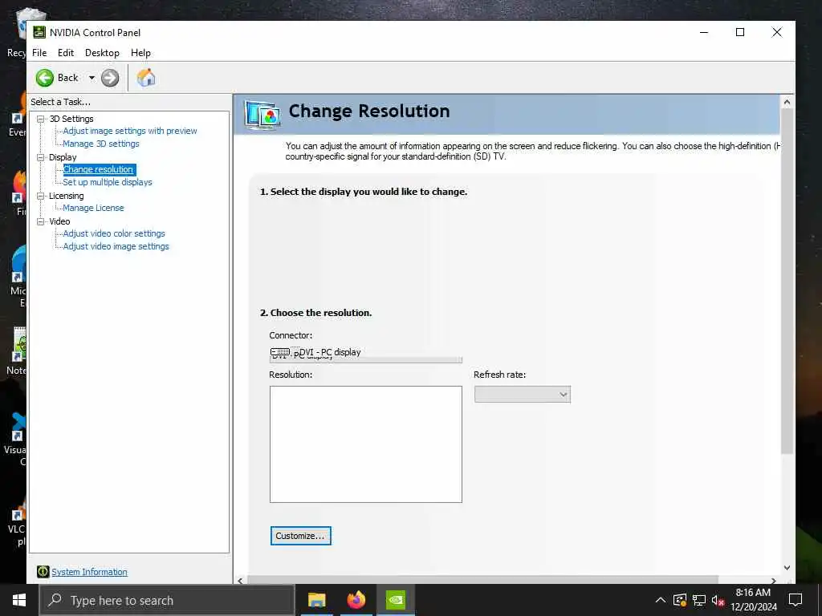This screenshot has height=616, width=822.
Task: Click the horizontal scrollbar right arrow
Action: coord(774,580)
